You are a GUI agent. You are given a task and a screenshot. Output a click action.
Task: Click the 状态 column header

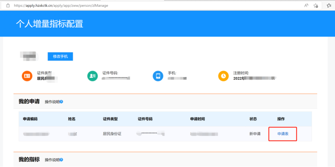click(x=253, y=119)
